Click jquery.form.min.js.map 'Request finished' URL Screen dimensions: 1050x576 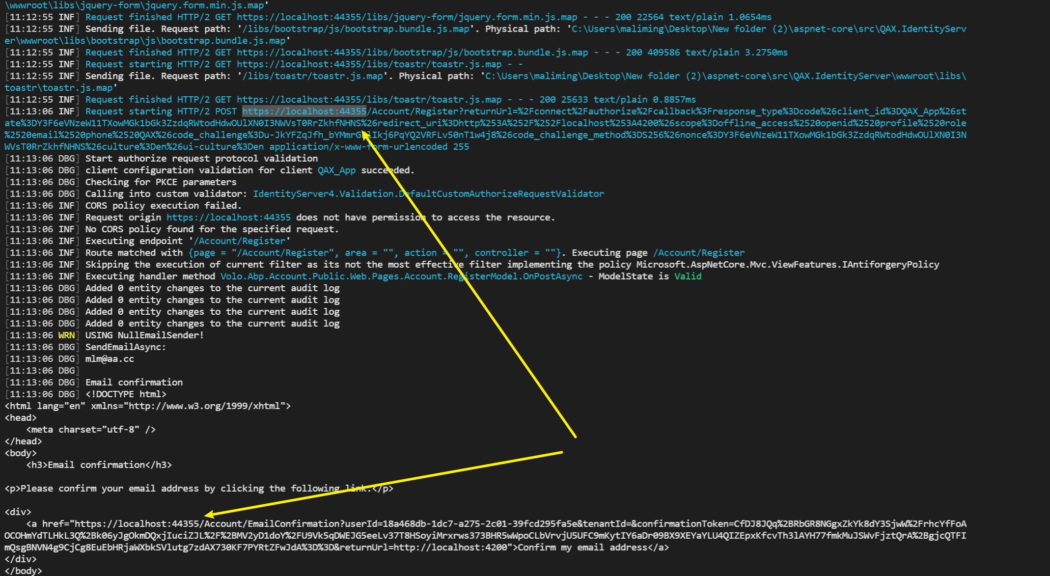pyautogui.click(x=407, y=17)
